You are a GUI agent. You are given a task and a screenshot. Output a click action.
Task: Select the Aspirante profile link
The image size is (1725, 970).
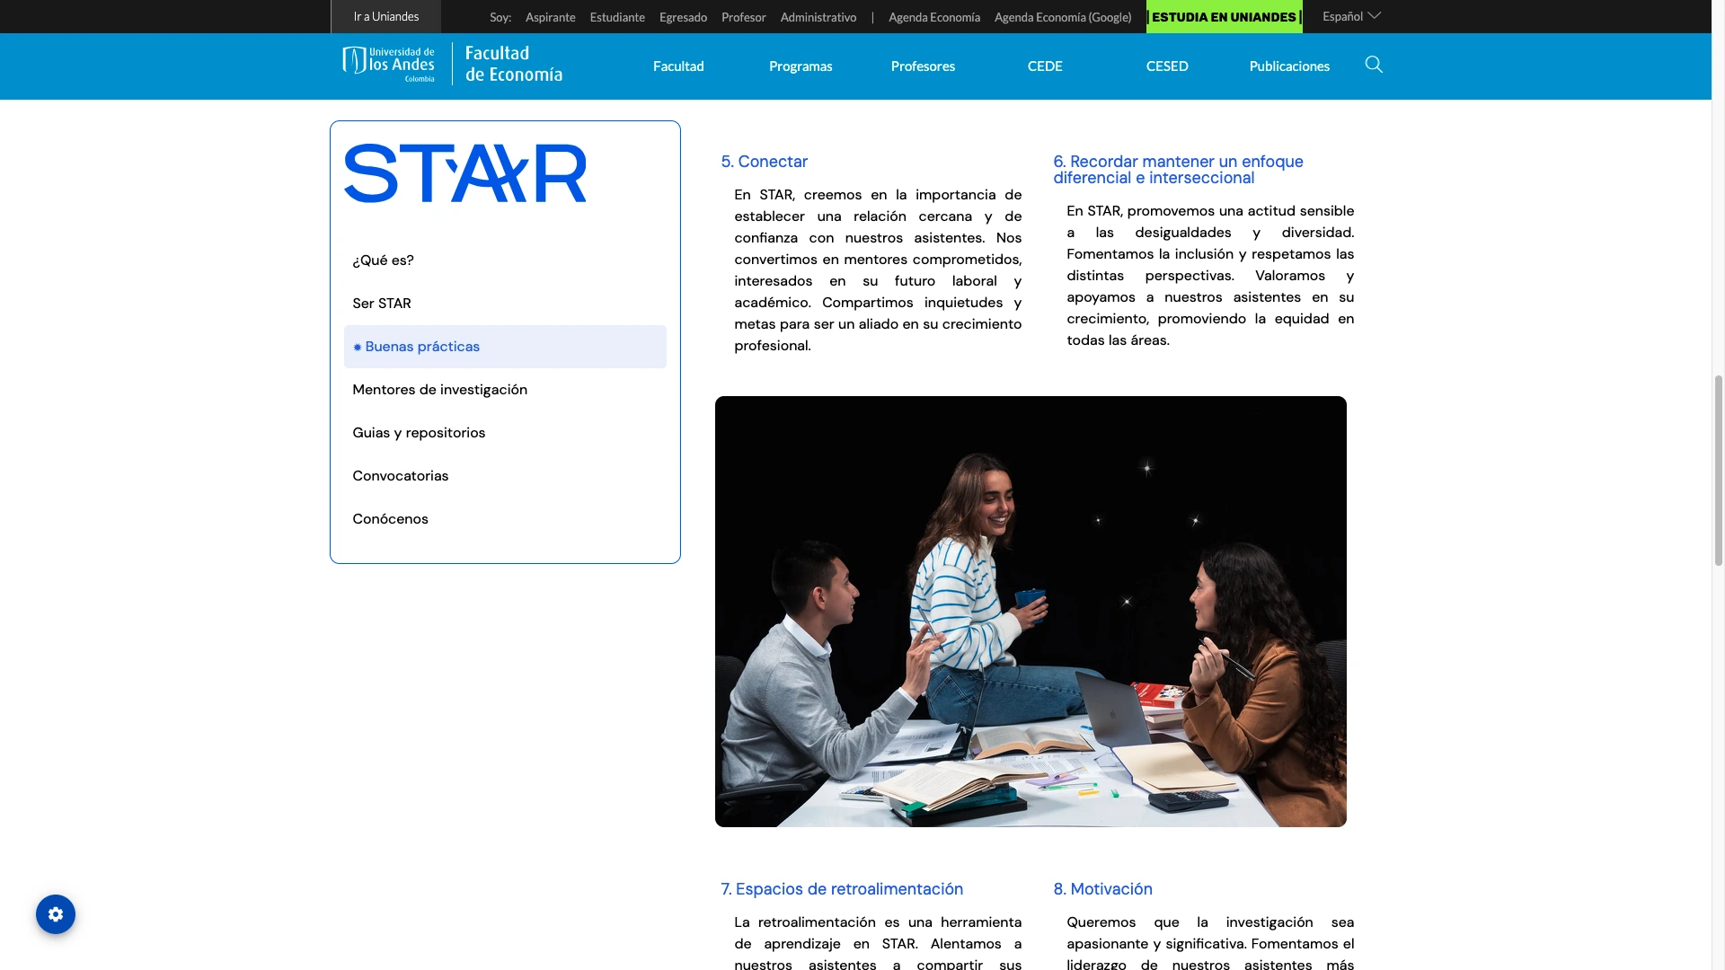(x=550, y=17)
